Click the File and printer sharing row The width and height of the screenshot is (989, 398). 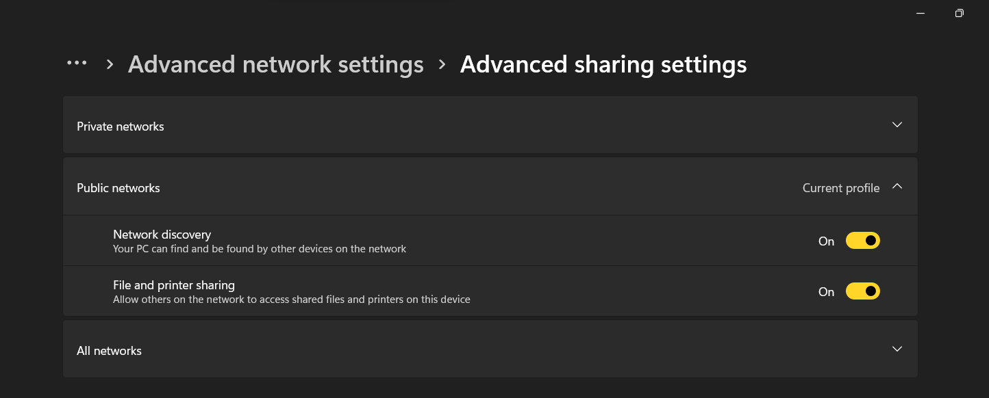[411, 291]
